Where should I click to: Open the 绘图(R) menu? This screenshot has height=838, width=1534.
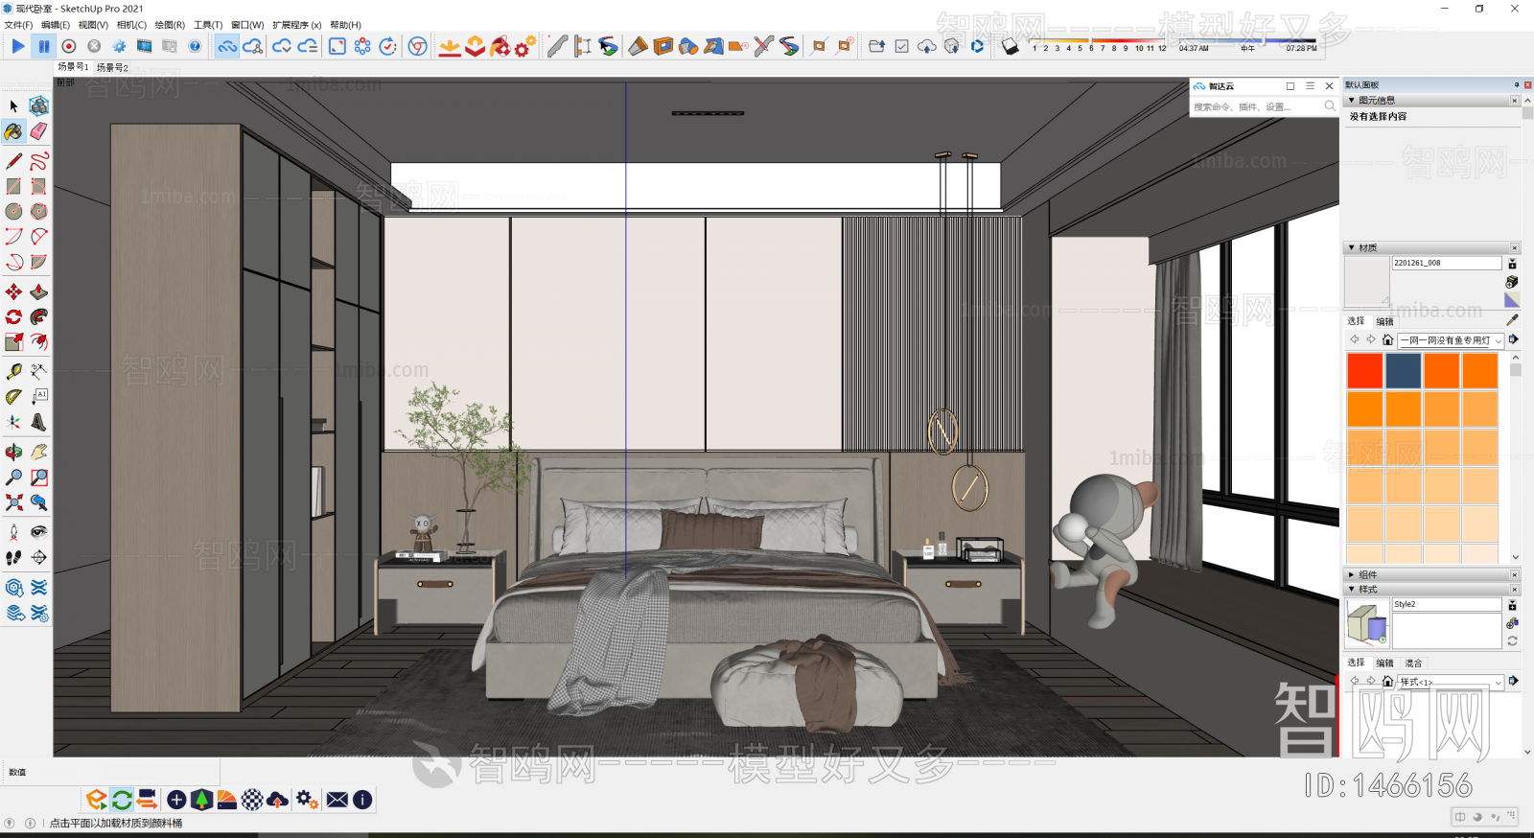click(x=170, y=25)
